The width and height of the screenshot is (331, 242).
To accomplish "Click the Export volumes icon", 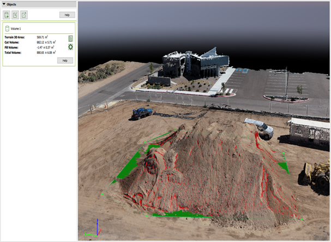I will [x=24, y=15].
